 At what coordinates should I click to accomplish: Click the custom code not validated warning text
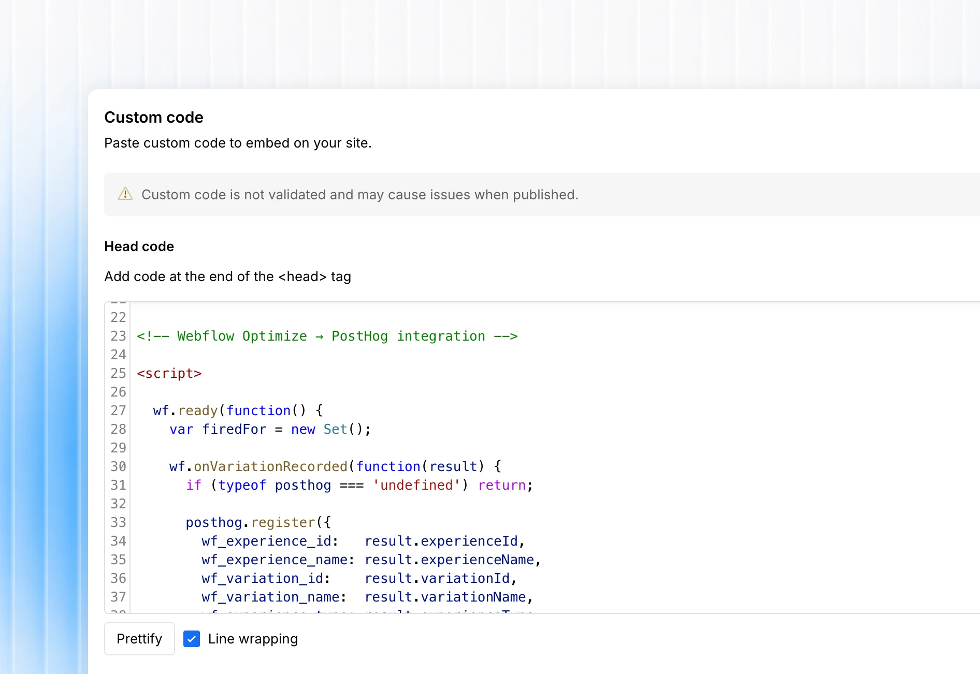(359, 195)
